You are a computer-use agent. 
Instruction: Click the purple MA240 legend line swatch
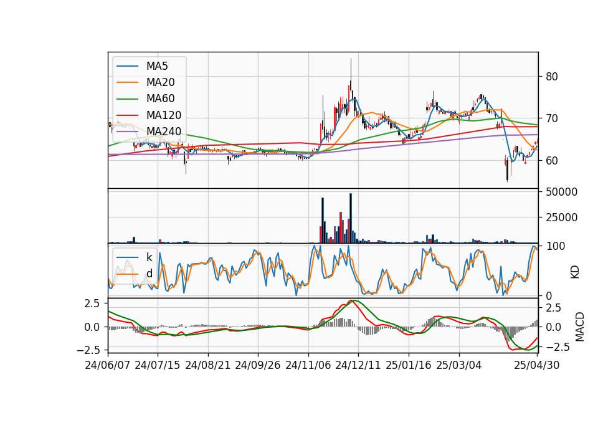tap(127, 131)
